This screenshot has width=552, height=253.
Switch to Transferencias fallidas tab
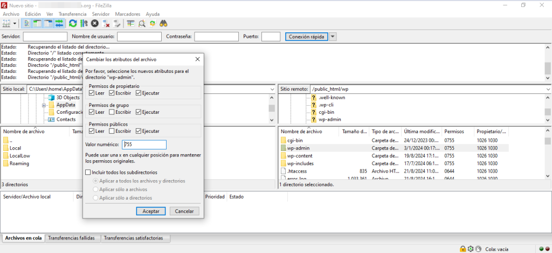click(72, 238)
